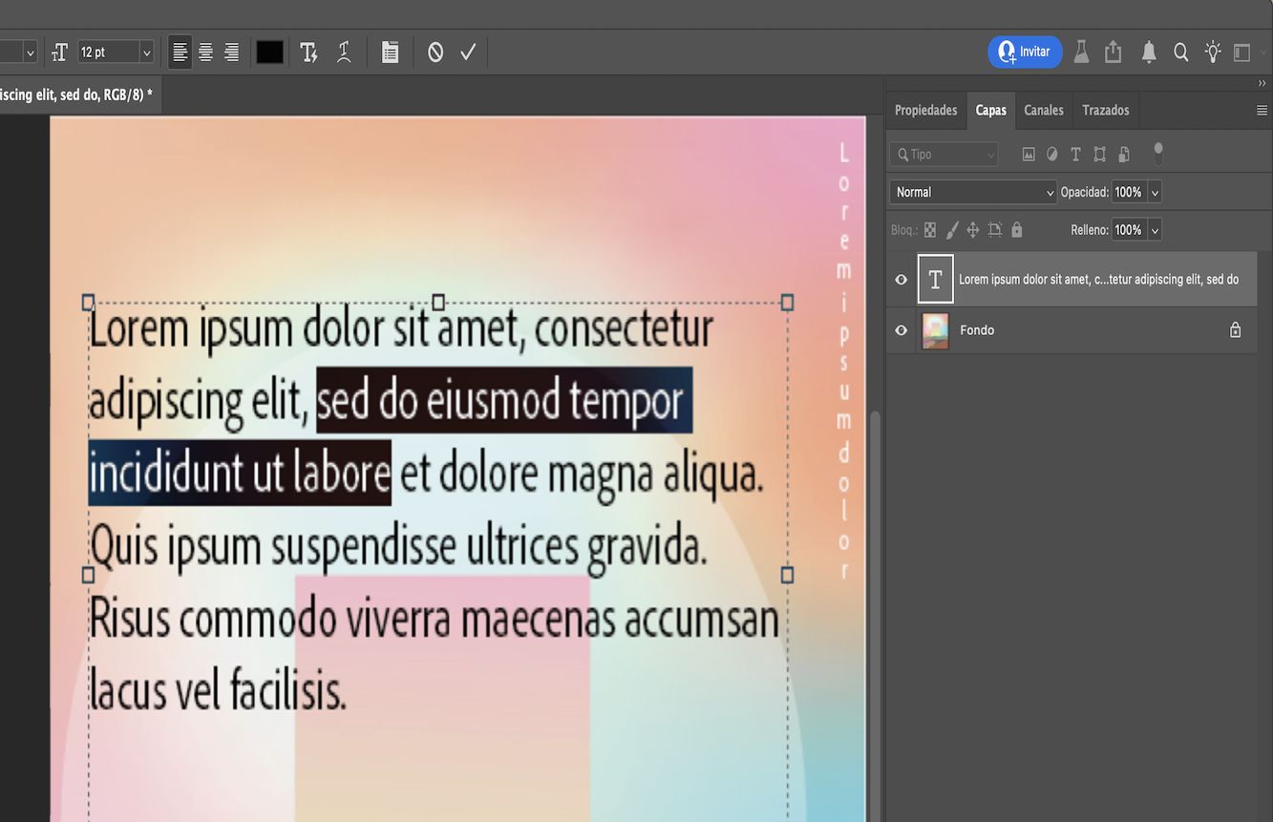Select lock transparent pixels icon
The image size is (1273, 822).
[x=929, y=229]
